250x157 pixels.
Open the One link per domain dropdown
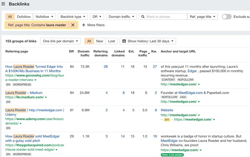coord(61,41)
